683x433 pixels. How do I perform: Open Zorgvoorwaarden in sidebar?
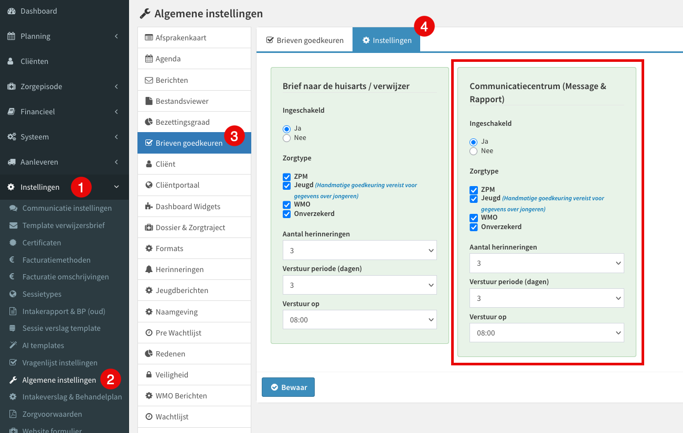point(52,414)
